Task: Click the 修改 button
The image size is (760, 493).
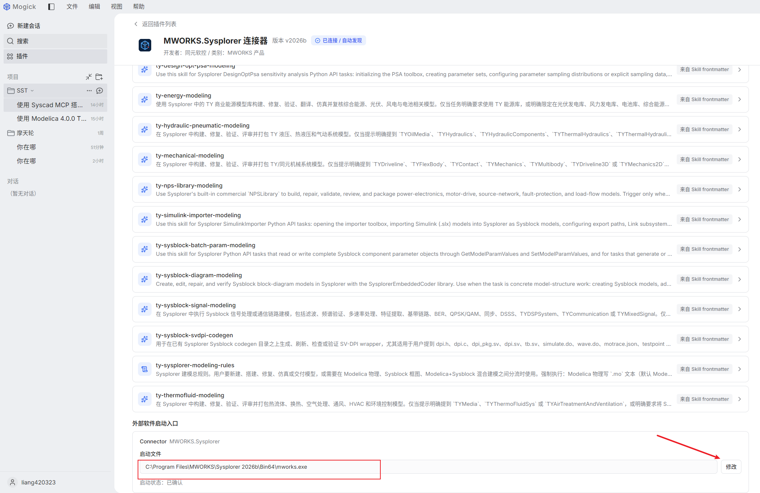Action: point(731,467)
